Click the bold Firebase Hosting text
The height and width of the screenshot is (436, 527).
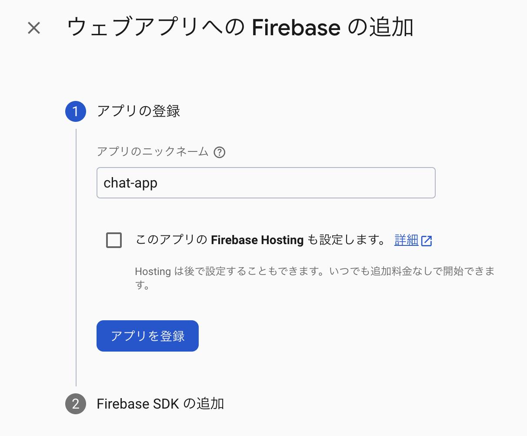click(257, 240)
